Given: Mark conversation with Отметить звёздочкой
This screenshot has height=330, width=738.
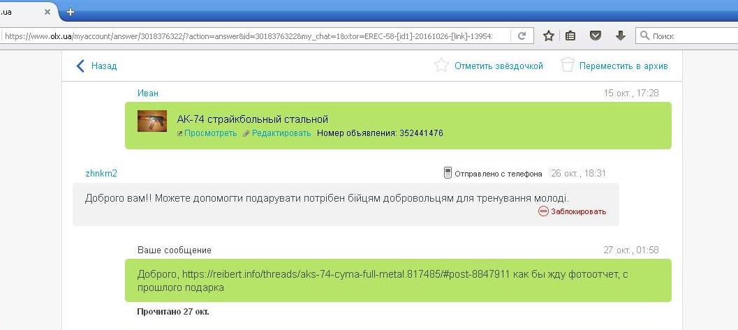Looking at the screenshot, I should [499, 66].
